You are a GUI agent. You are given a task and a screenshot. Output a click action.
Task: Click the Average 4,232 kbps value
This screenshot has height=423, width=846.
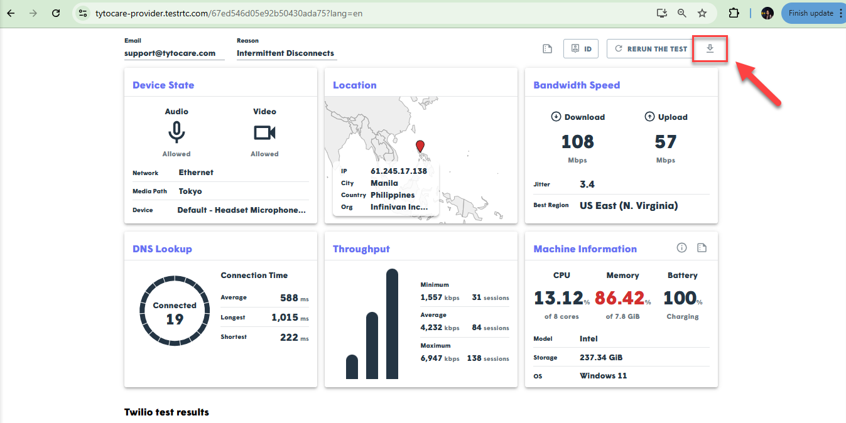point(440,328)
